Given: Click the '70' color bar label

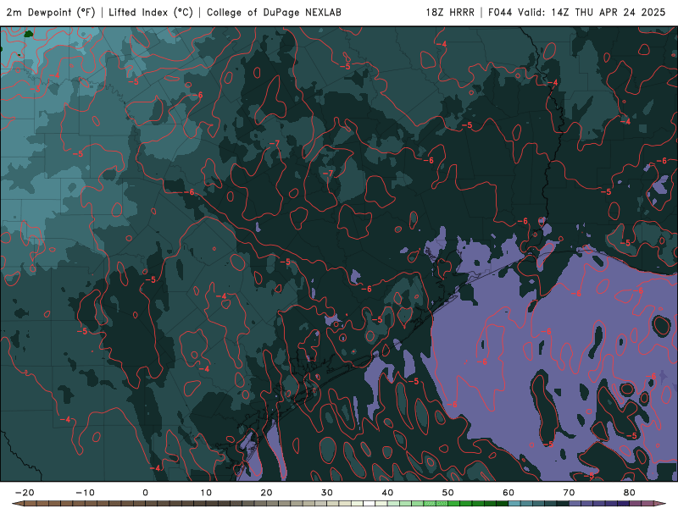Looking at the screenshot, I should (x=569, y=493).
